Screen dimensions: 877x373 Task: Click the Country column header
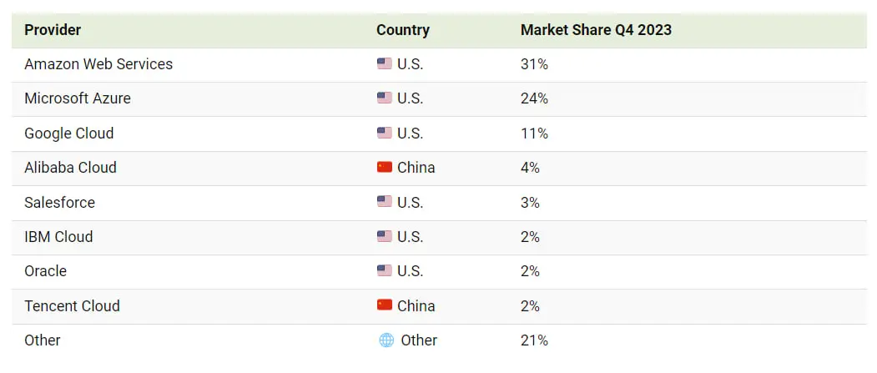pos(403,30)
